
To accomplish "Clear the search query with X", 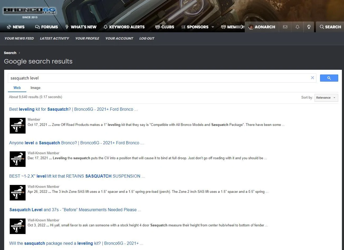I will tap(312, 78).
